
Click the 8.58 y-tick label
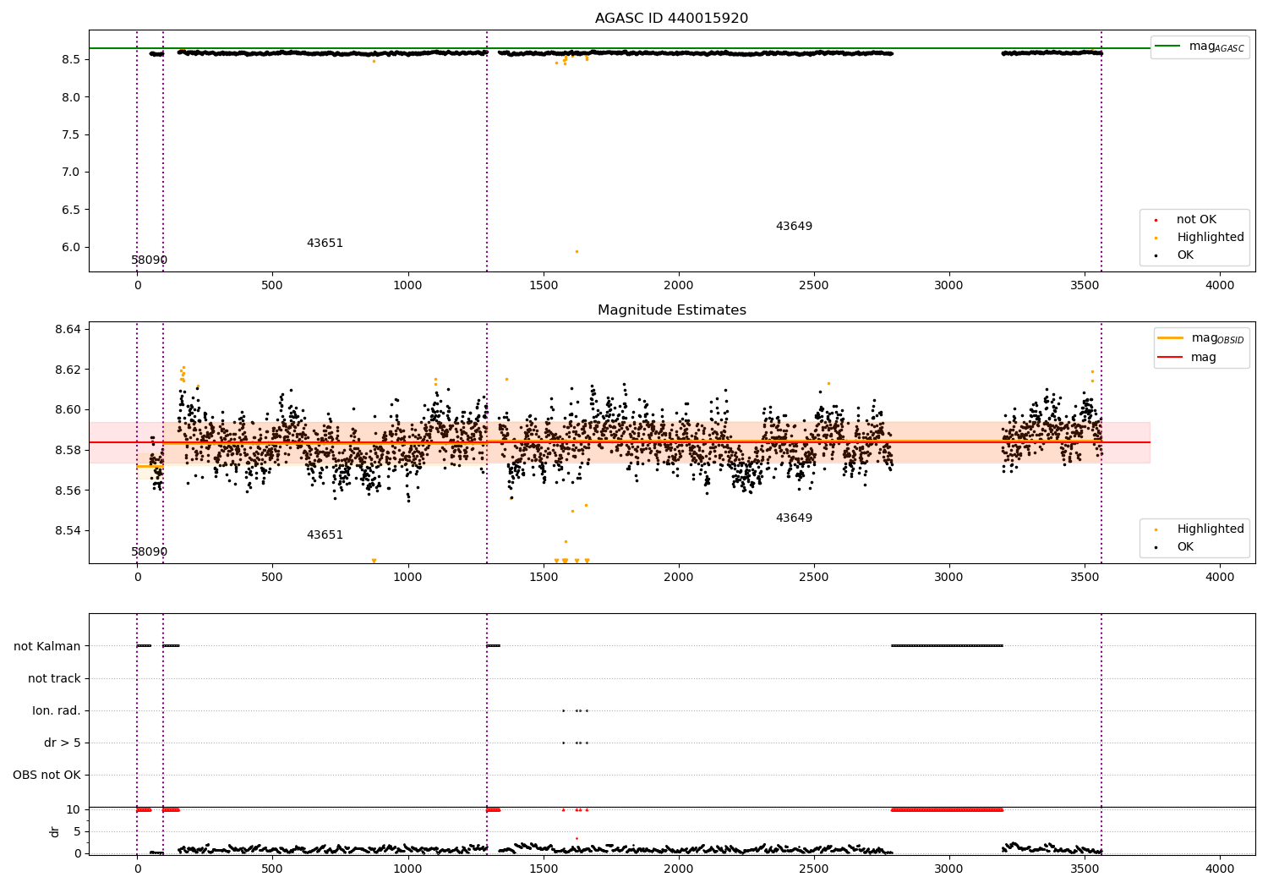point(68,450)
